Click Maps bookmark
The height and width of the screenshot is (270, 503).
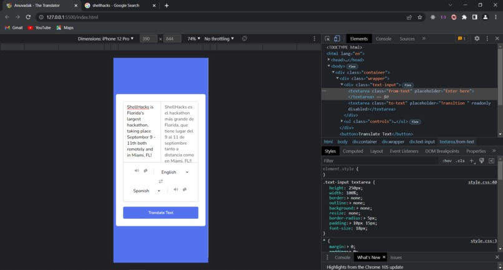[65, 28]
